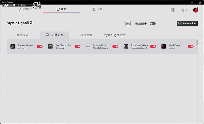The height and width of the screenshot is (124, 204).
Task: Switch to the 硬體監控 top tab
Action: coord(25,9)
